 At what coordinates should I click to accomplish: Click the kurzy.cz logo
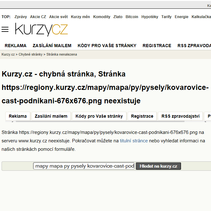[42, 29]
